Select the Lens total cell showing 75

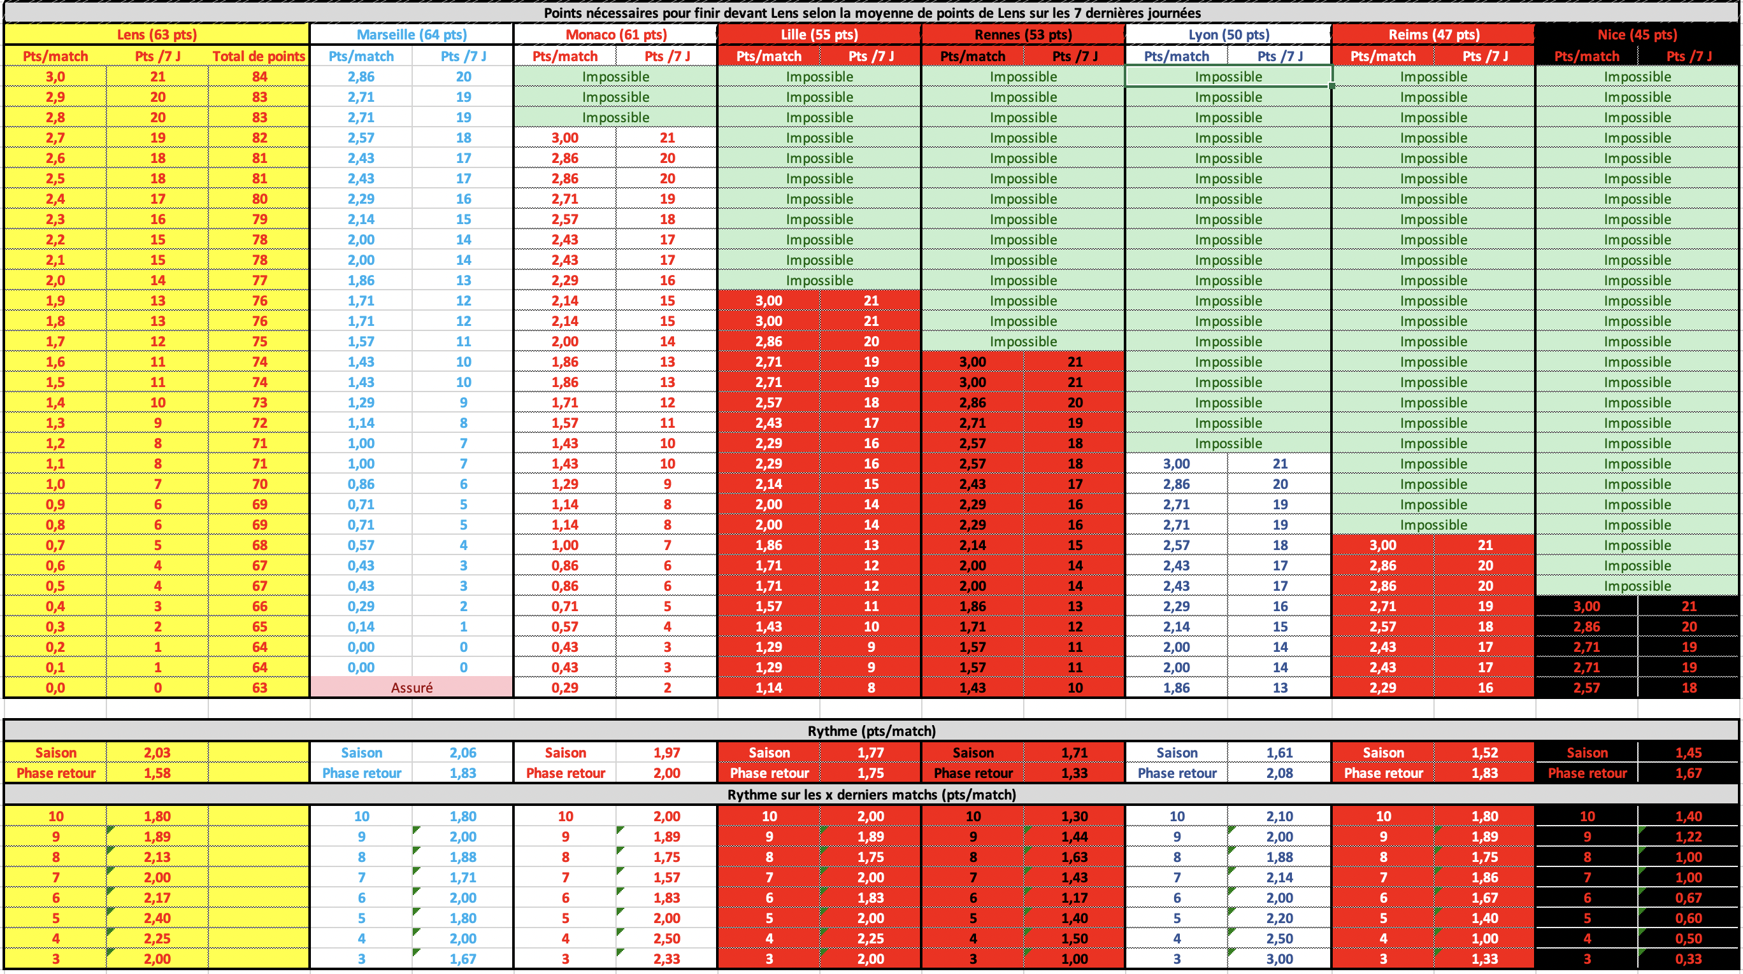point(259,341)
